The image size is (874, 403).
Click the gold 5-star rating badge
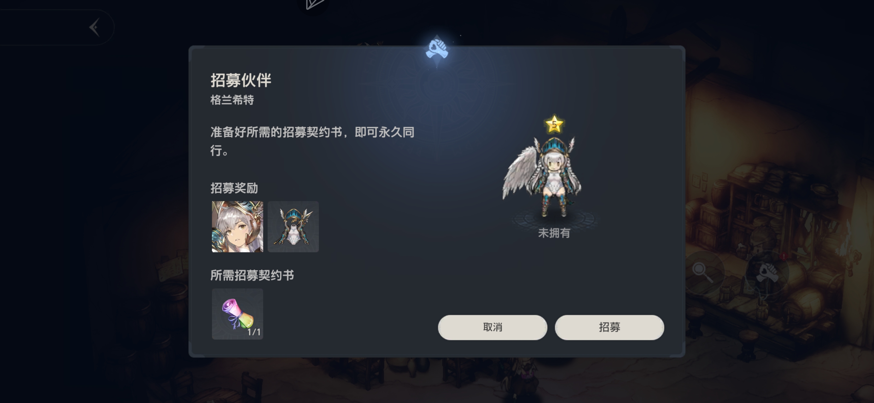click(554, 124)
